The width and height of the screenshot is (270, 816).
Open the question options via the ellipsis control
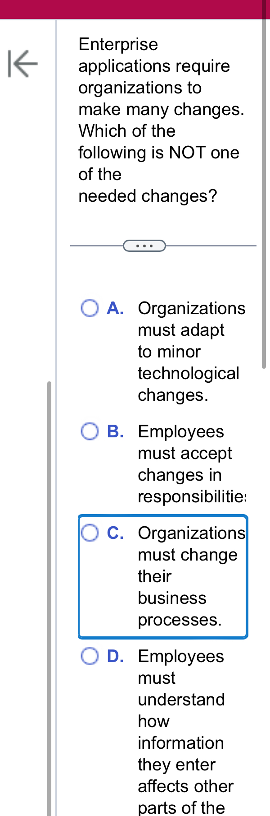[x=144, y=246]
